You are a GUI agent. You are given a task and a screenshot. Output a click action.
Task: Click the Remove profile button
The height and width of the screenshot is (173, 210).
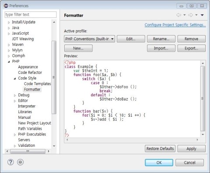pyautogui.click(x=191, y=39)
